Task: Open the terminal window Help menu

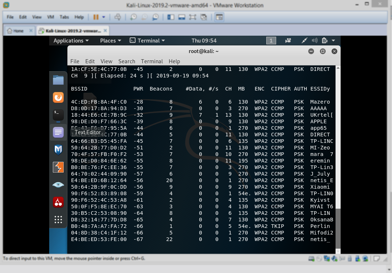Action: (x=174, y=61)
